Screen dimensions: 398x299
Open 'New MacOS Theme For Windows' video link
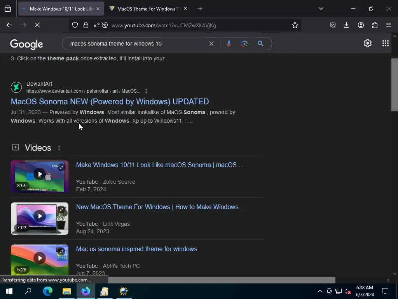[161, 207]
